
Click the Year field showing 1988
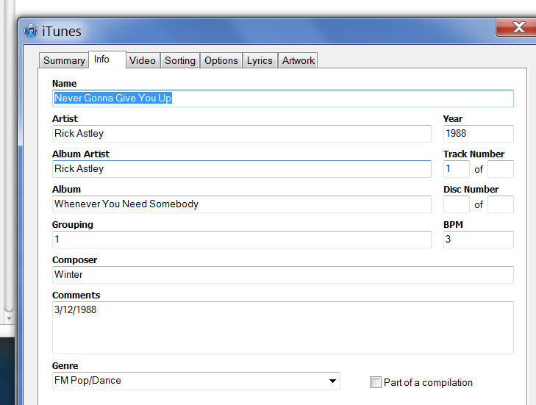[x=478, y=134]
